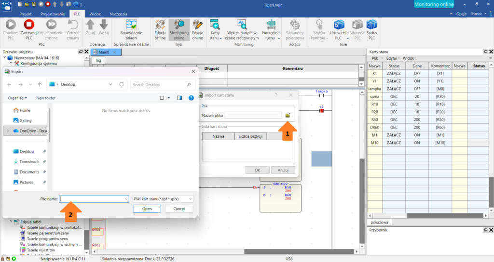Click Cancel in the Import dialog
The height and width of the screenshot is (262, 494).
point(179,209)
